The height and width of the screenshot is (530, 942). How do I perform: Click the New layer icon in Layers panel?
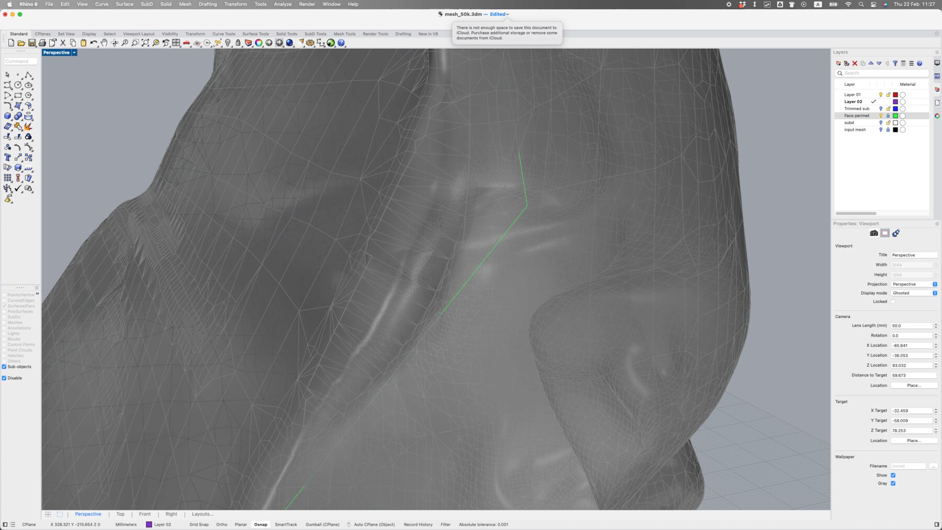click(x=838, y=63)
